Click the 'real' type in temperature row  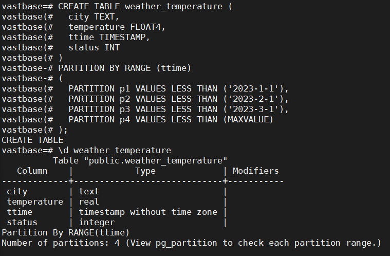point(88,202)
